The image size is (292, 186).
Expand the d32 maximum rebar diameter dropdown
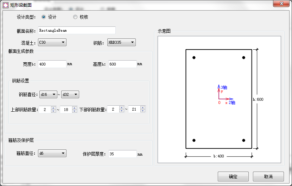coord(70,94)
